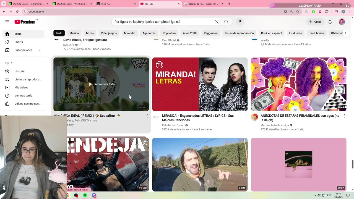Open the Martina tu bella amiga channel avatar
The height and width of the screenshot is (199, 354).
coord(254,117)
